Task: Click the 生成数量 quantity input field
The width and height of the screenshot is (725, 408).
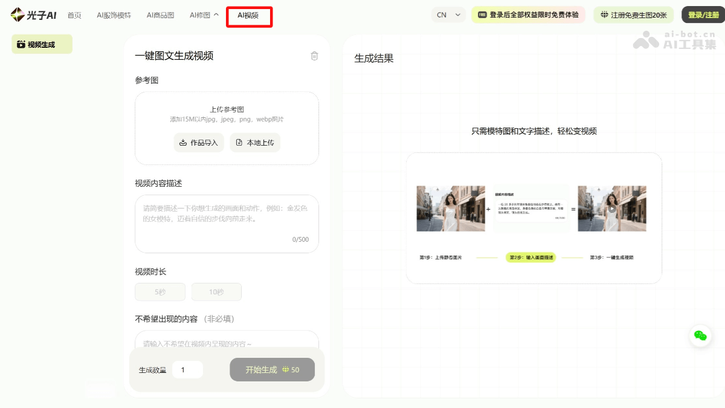Action: pos(187,369)
